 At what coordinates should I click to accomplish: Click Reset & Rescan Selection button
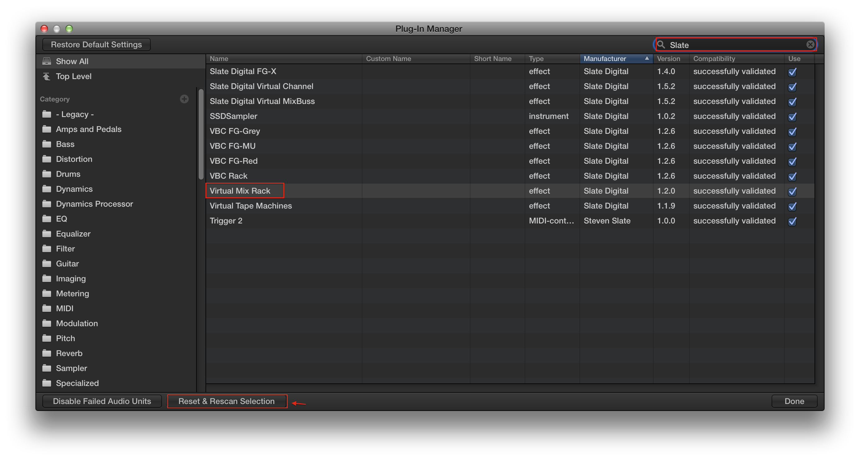pyautogui.click(x=227, y=401)
